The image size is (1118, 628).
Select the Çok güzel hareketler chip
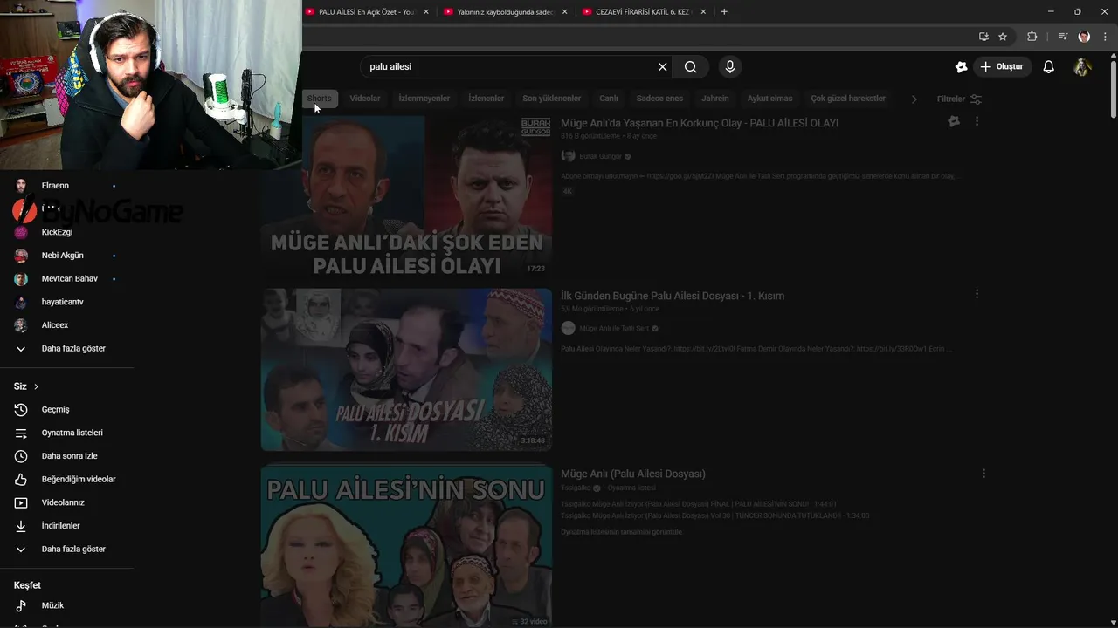click(x=848, y=99)
